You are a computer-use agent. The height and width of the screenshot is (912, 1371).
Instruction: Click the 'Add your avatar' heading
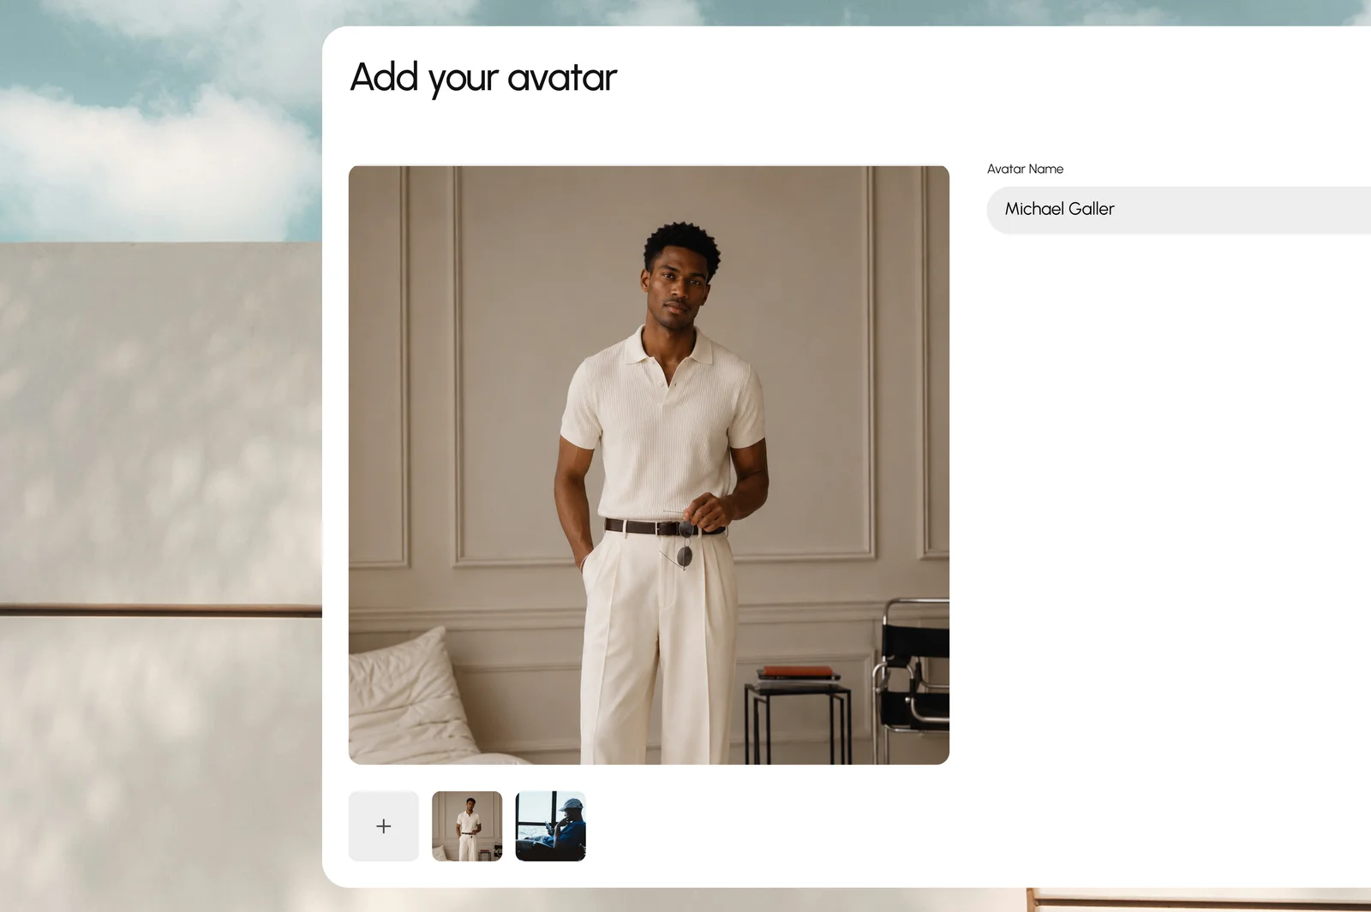pos(483,78)
